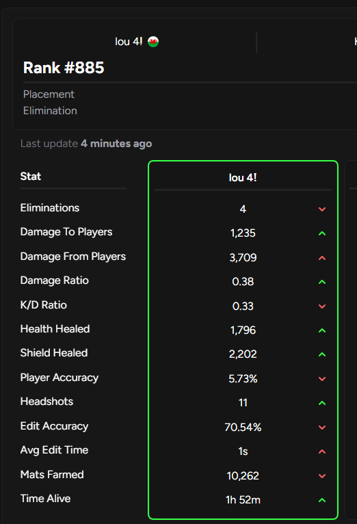Screen dimensions: 357x524
Task: Click the red down arrow for K/D Ratio
Action: coord(322,306)
